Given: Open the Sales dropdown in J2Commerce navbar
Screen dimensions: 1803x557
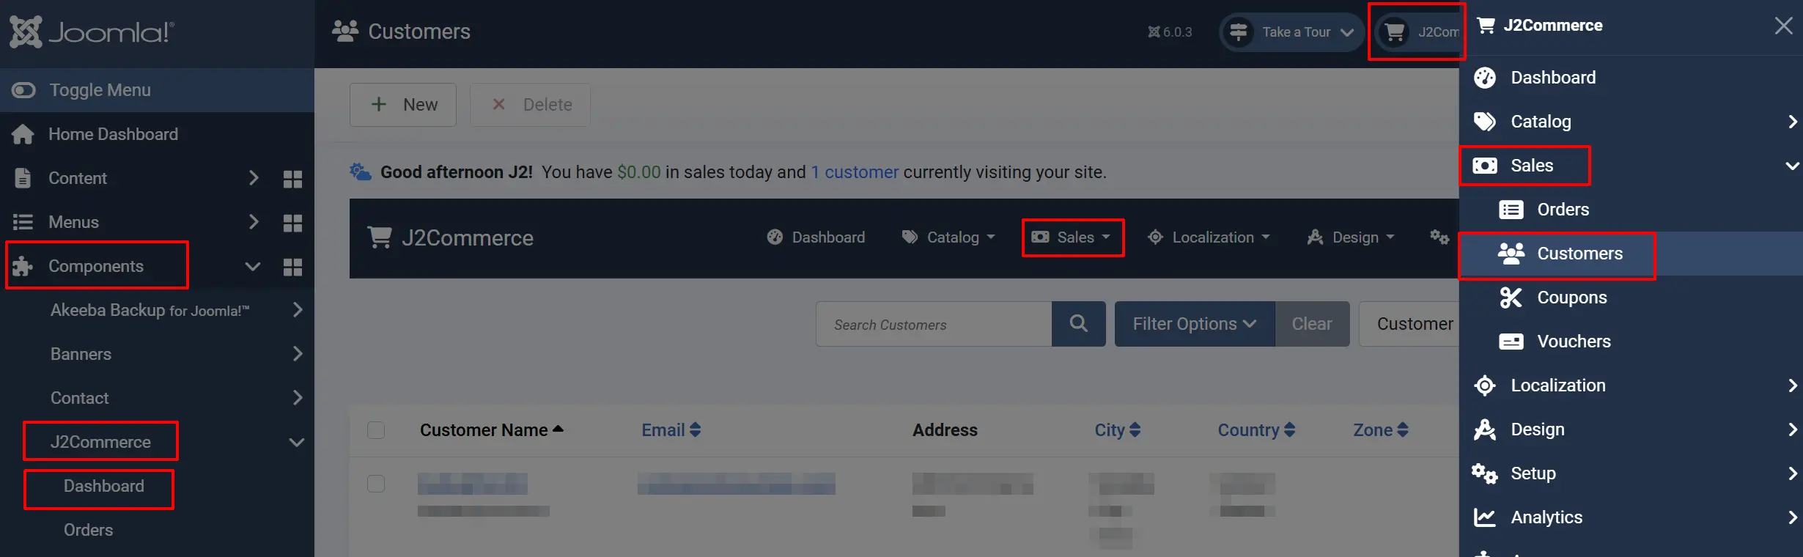Looking at the screenshot, I should pyautogui.click(x=1072, y=237).
